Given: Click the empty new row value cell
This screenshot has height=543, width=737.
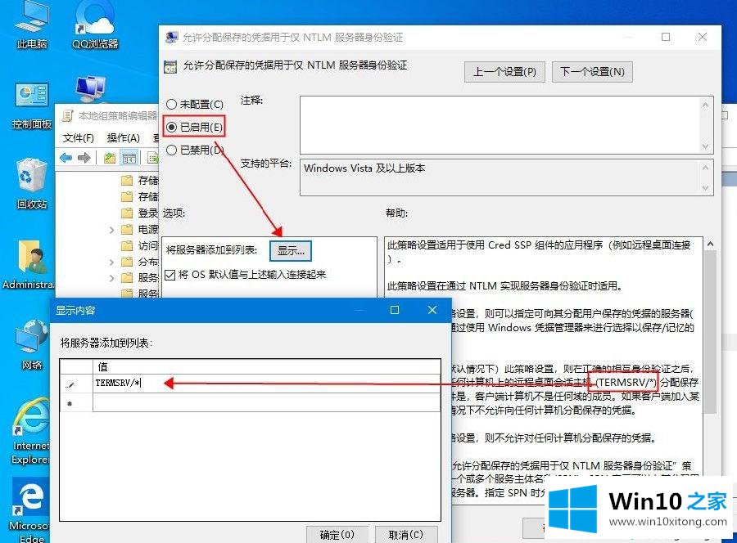Looking at the screenshot, I should (x=266, y=402).
